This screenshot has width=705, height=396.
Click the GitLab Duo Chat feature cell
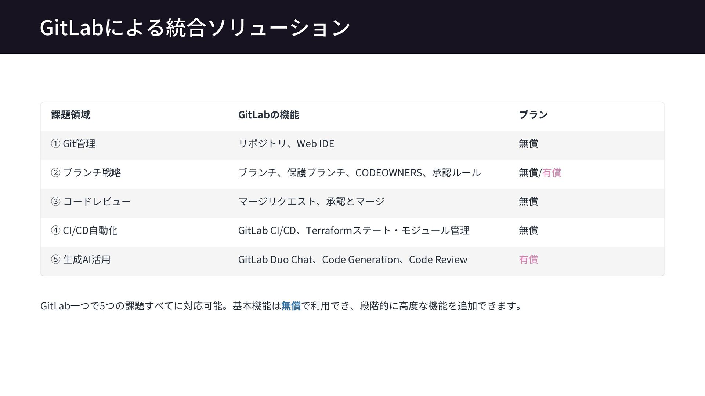[x=352, y=260]
